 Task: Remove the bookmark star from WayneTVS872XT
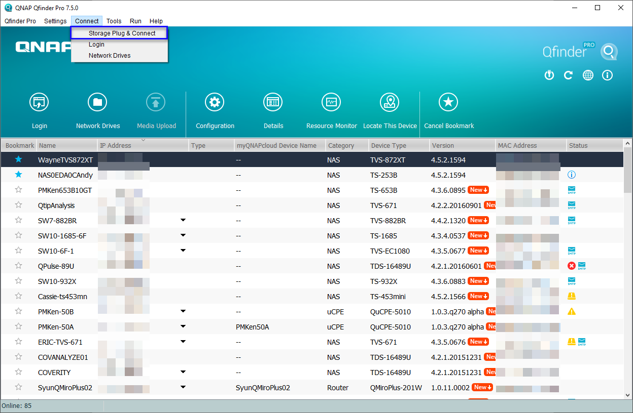click(x=19, y=159)
